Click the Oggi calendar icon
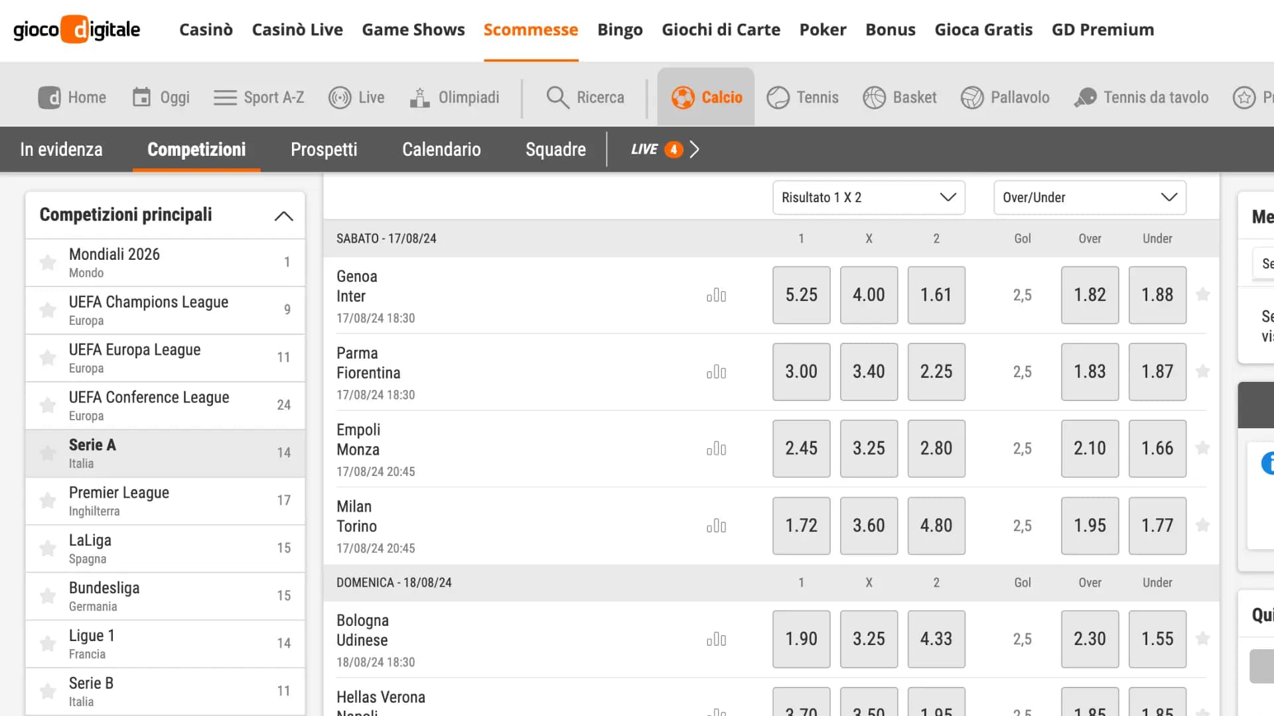The height and width of the screenshot is (716, 1274). [141, 96]
